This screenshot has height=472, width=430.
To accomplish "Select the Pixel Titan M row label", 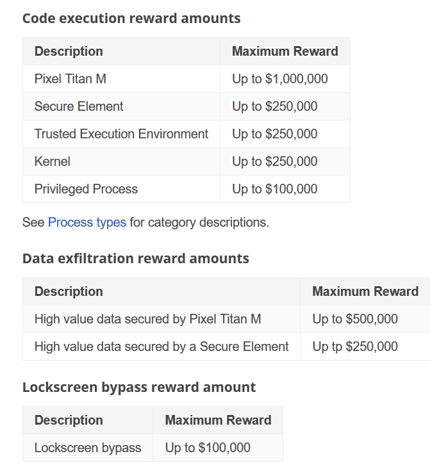I will pyautogui.click(x=70, y=79).
